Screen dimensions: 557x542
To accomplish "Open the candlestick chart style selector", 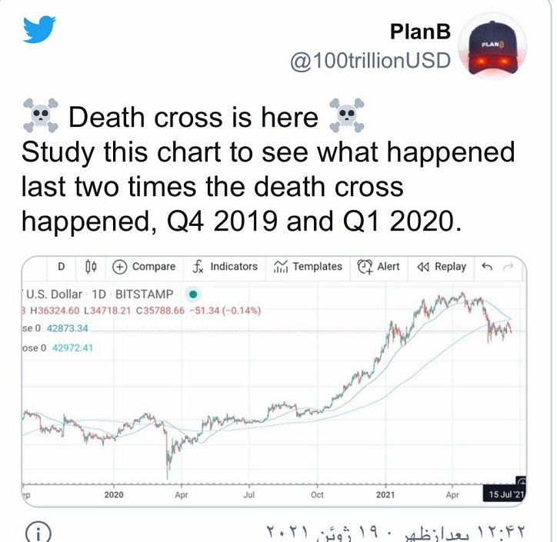I will [x=91, y=267].
